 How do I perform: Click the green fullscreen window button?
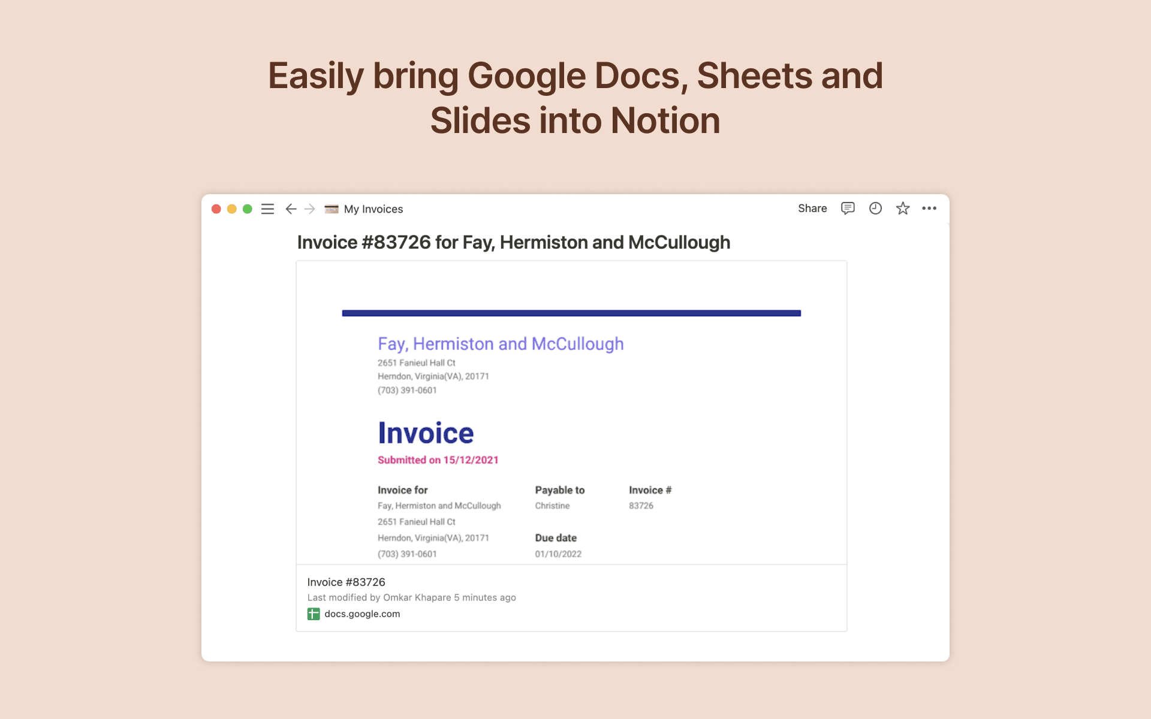pyautogui.click(x=248, y=209)
